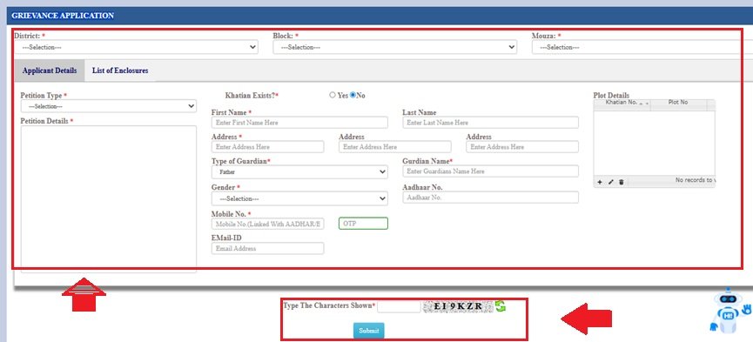The width and height of the screenshot is (753, 342).
Task: Add a new plot record with plus icon
Action: (600, 182)
